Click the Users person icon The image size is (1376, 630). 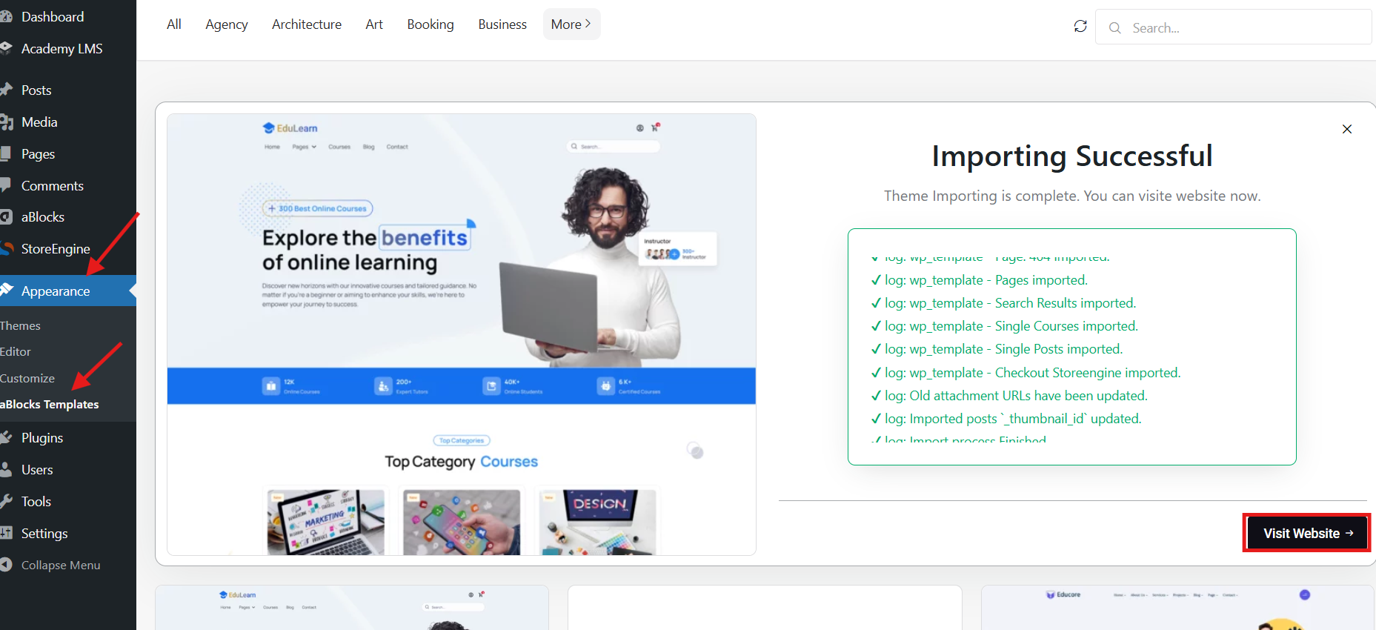point(6,470)
